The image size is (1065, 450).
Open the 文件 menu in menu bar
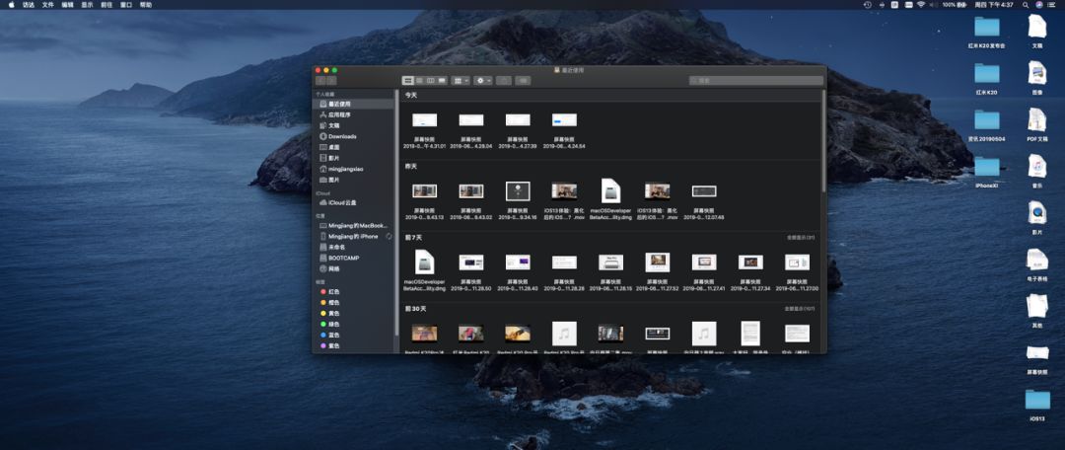pos(47,5)
